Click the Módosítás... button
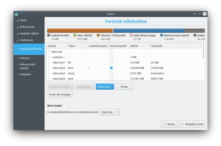 (105, 87)
